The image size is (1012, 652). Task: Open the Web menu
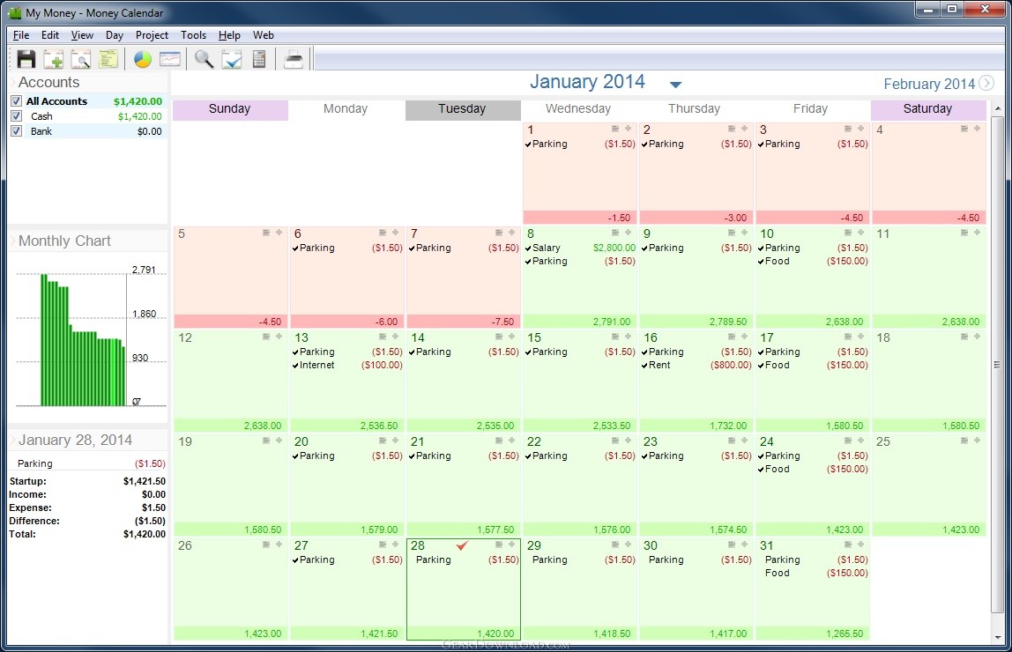tap(264, 35)
